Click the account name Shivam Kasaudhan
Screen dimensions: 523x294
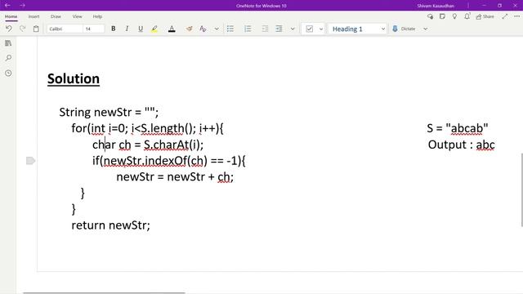point(436,6)
